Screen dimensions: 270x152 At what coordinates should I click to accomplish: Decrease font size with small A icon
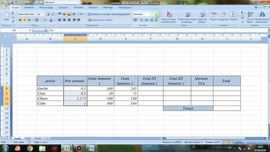53,14
